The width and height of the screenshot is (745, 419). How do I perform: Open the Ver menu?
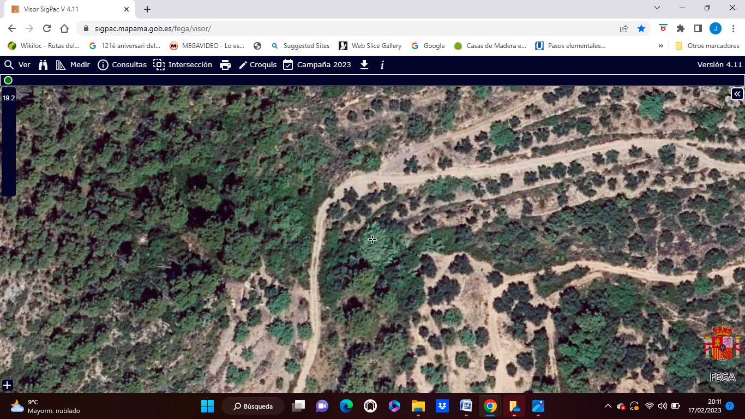click(x=17, y=65)
